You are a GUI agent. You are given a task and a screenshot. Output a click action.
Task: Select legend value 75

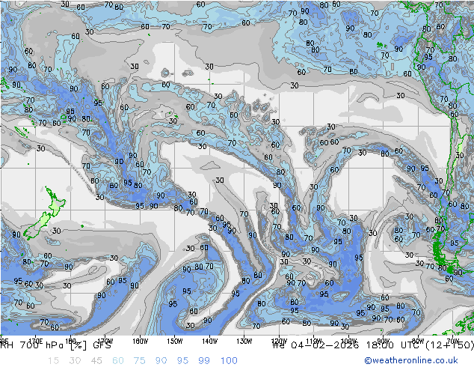tap(140, 361)
